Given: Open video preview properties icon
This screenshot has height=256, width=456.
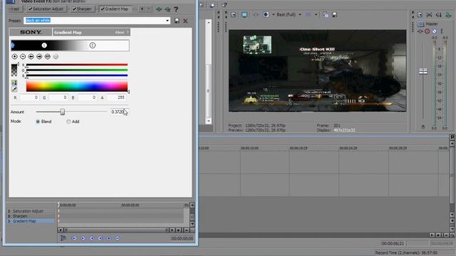Looking at the screenshot, I should pos(233,14).
